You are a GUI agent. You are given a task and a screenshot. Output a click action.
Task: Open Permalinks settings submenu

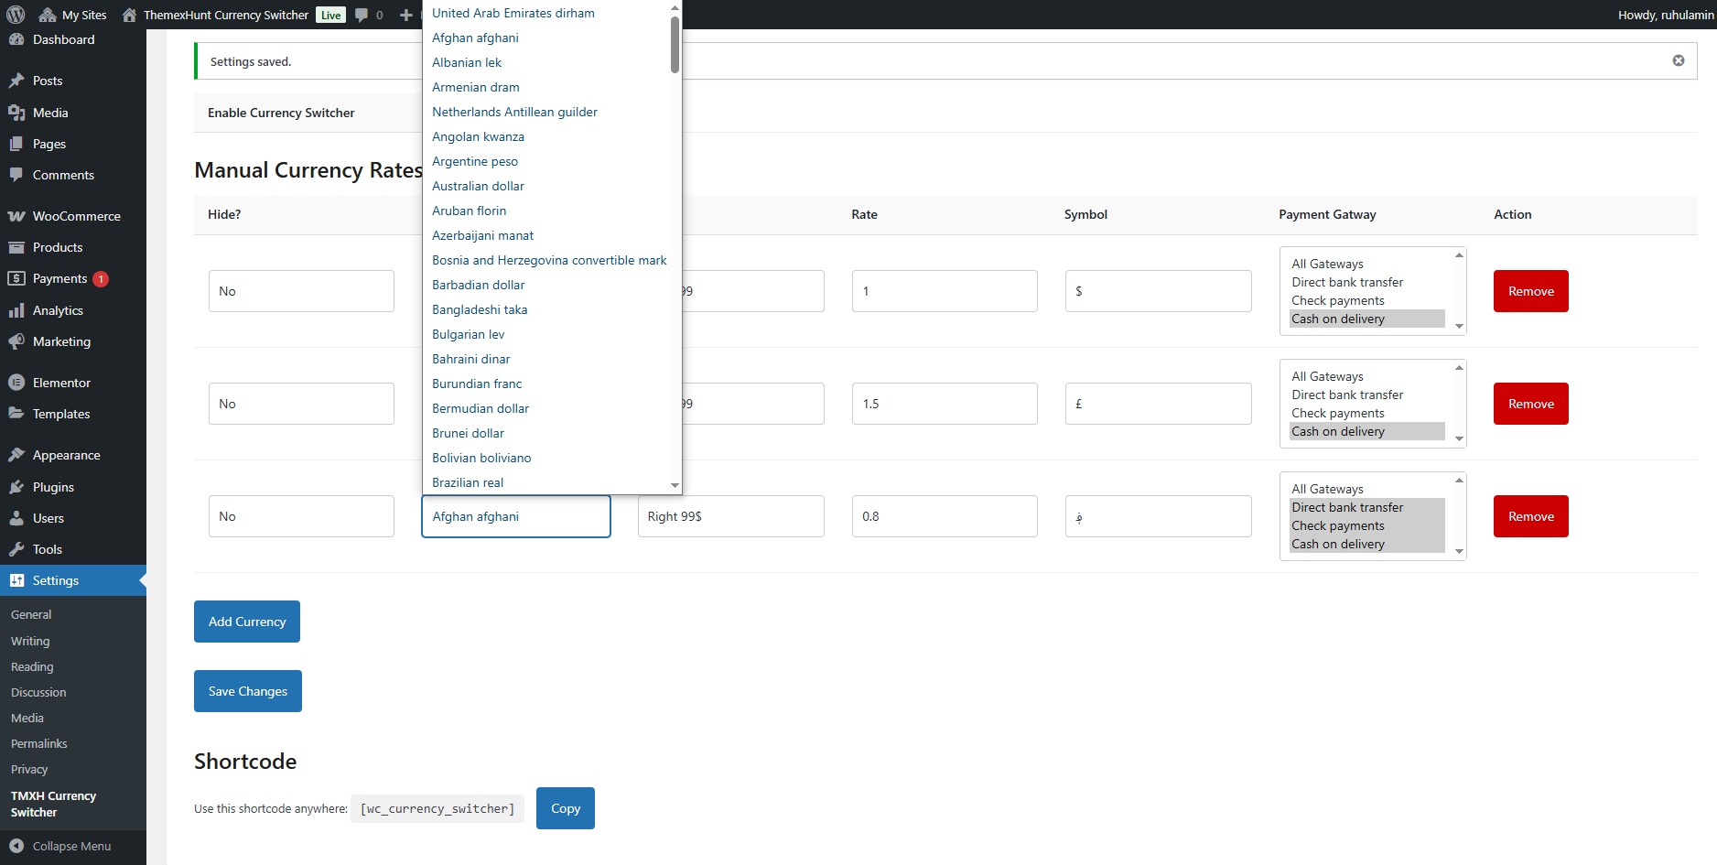coord(39,743)
